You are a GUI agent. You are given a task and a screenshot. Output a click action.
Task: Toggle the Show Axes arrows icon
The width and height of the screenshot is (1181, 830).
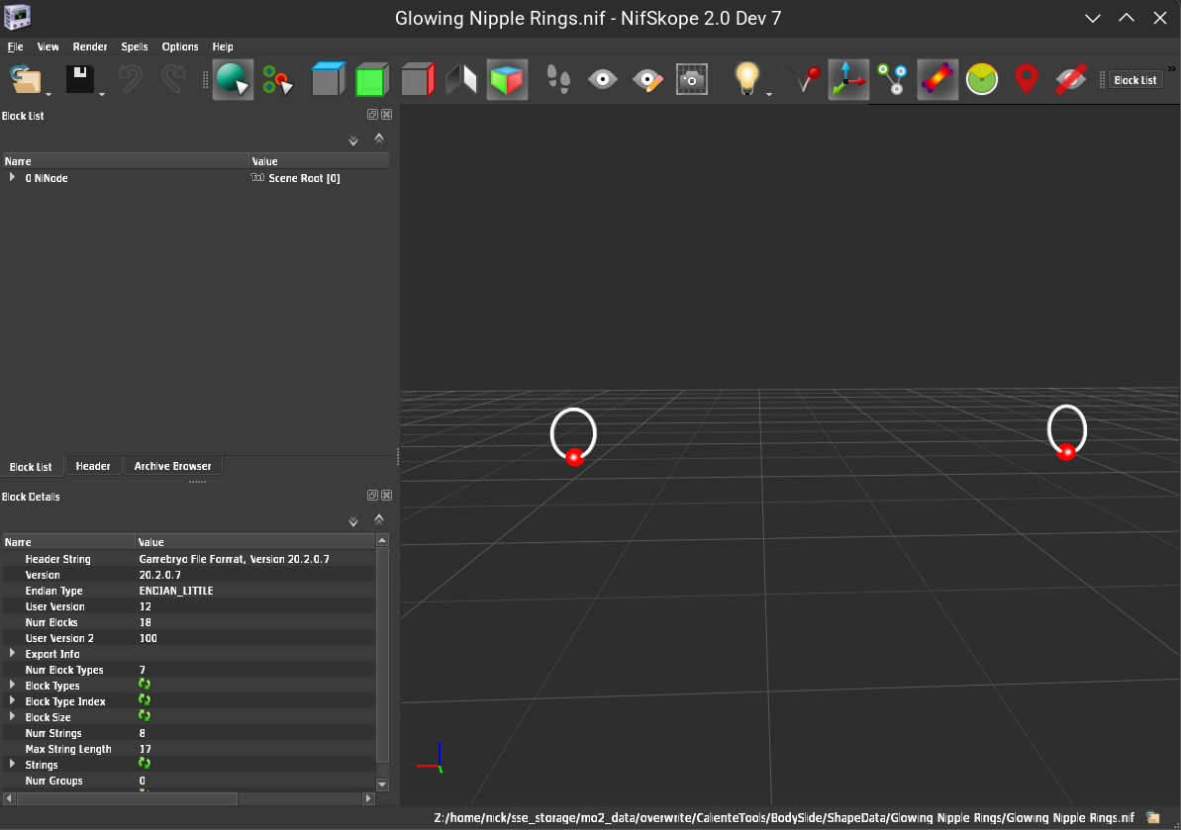click(x=848, y=79)
